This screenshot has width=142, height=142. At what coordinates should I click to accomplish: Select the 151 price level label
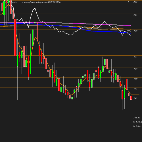[135, 89]
